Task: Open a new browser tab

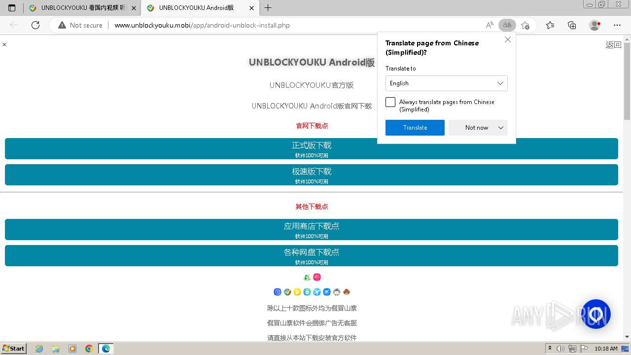Action: click(x=268, y=8)
